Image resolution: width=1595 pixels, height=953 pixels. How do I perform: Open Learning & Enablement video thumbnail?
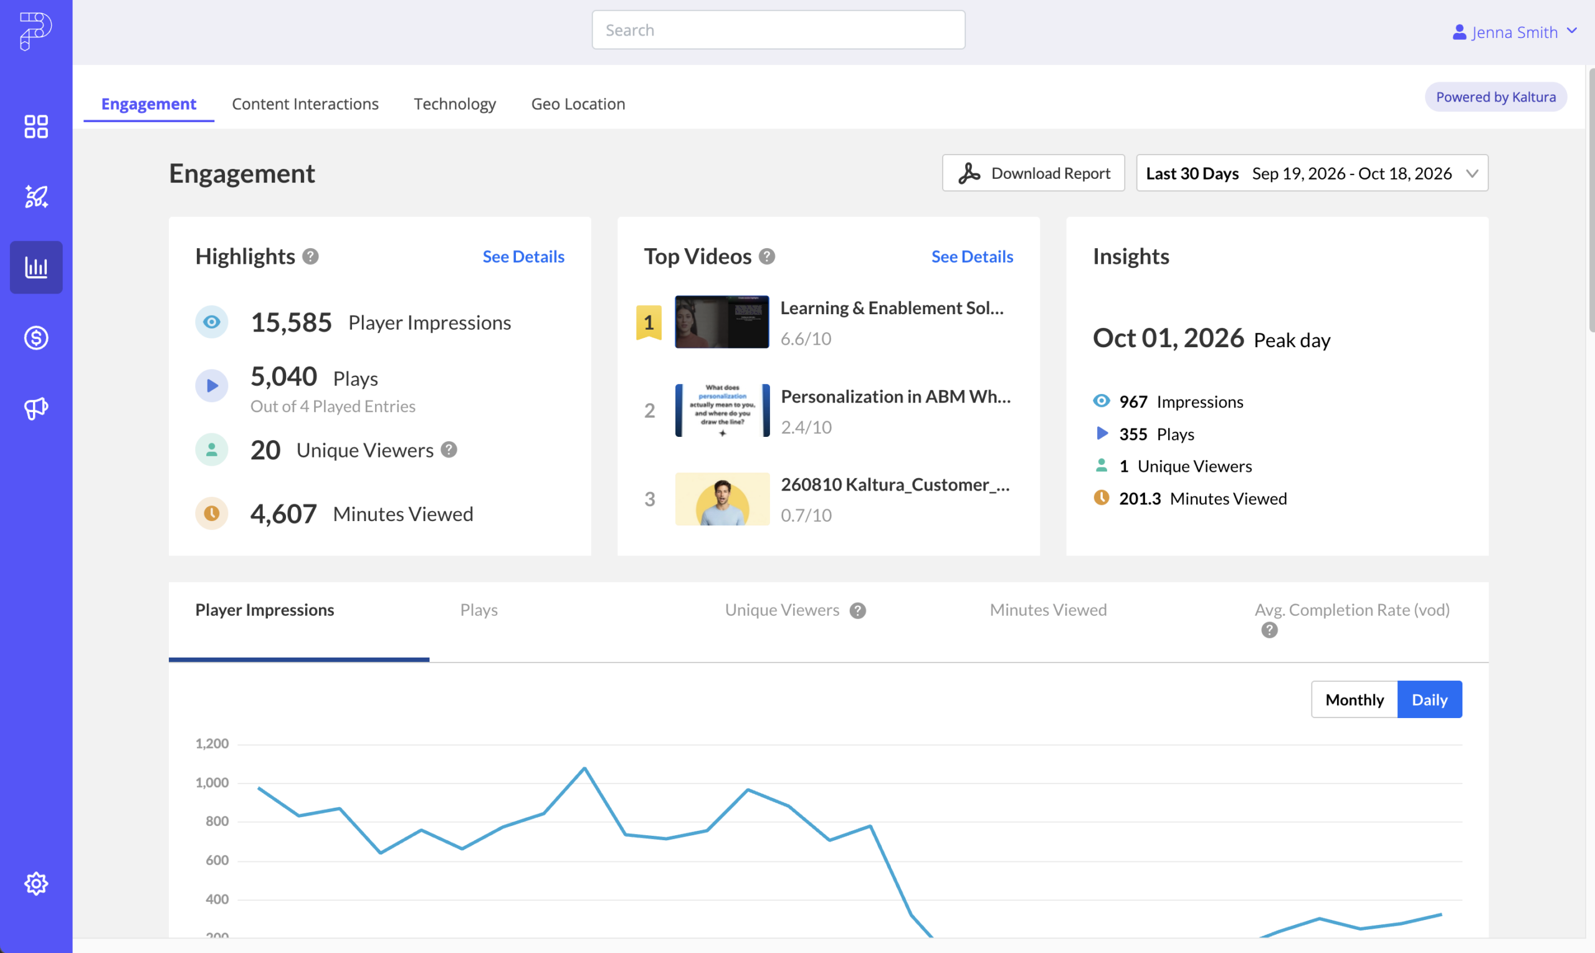coord(722,322)
